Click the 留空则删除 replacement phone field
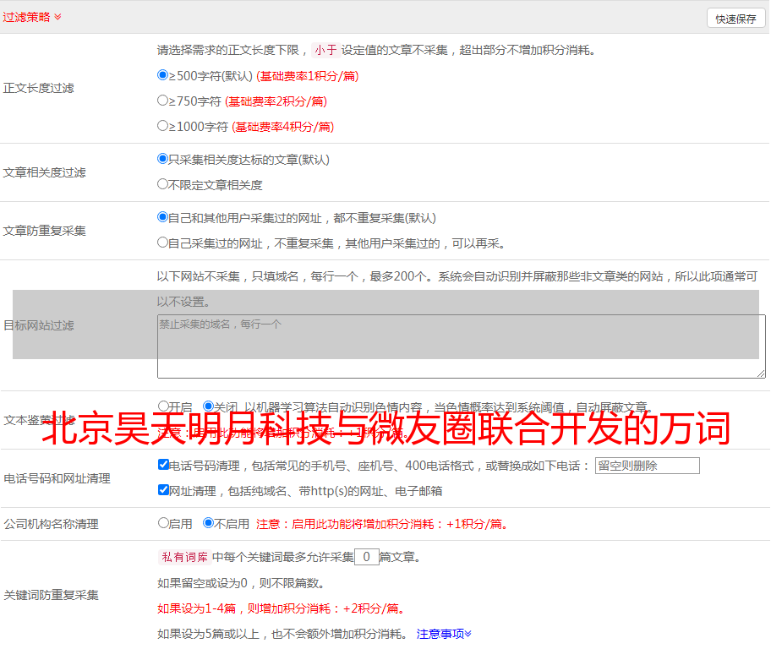 click(x=647, y=466)
